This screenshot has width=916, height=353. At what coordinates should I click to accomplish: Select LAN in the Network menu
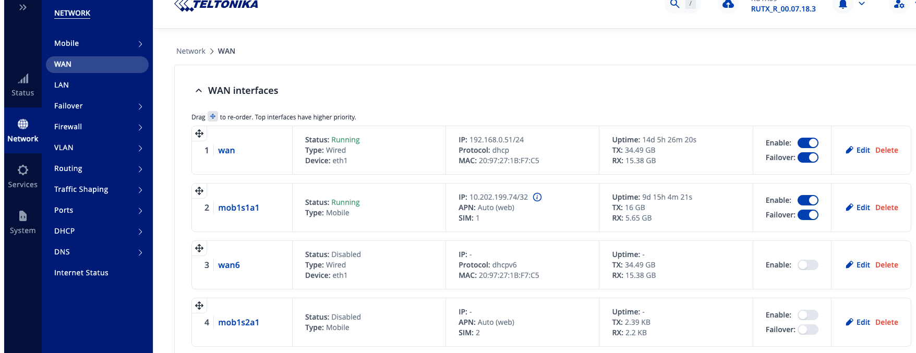[x=62, y=85]
